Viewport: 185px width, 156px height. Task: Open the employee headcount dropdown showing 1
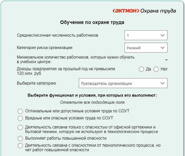pos(146,35)
